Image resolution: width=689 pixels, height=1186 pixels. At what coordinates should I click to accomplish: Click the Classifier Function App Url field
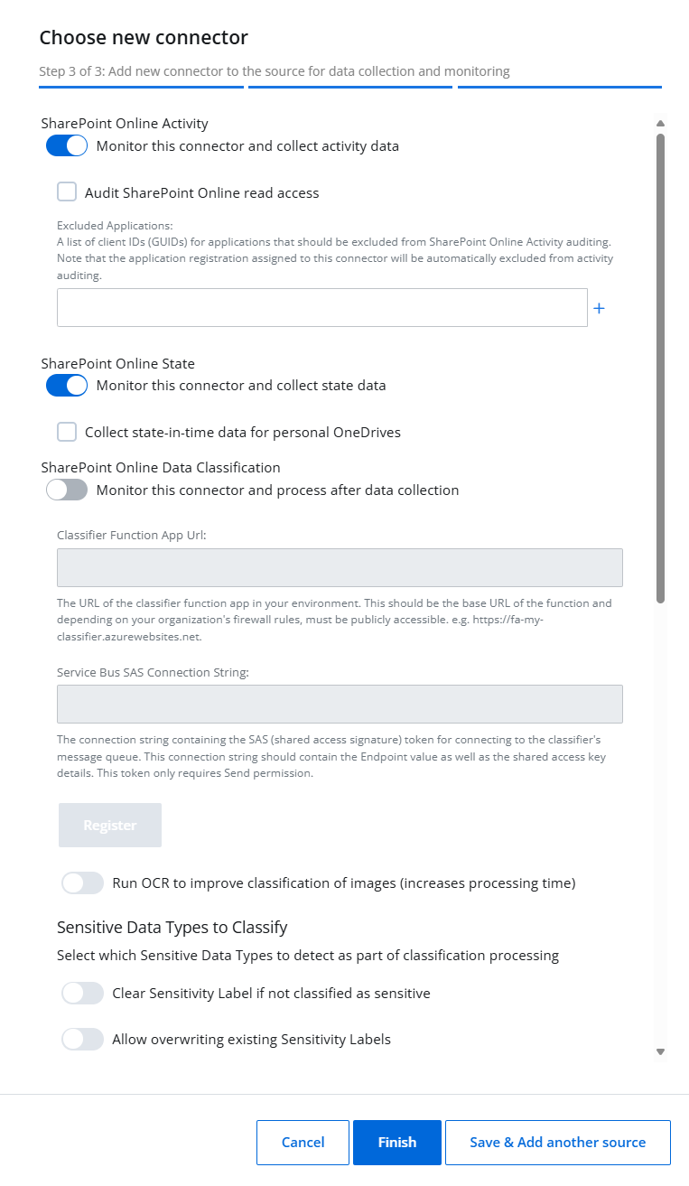[x=340, y=567]
